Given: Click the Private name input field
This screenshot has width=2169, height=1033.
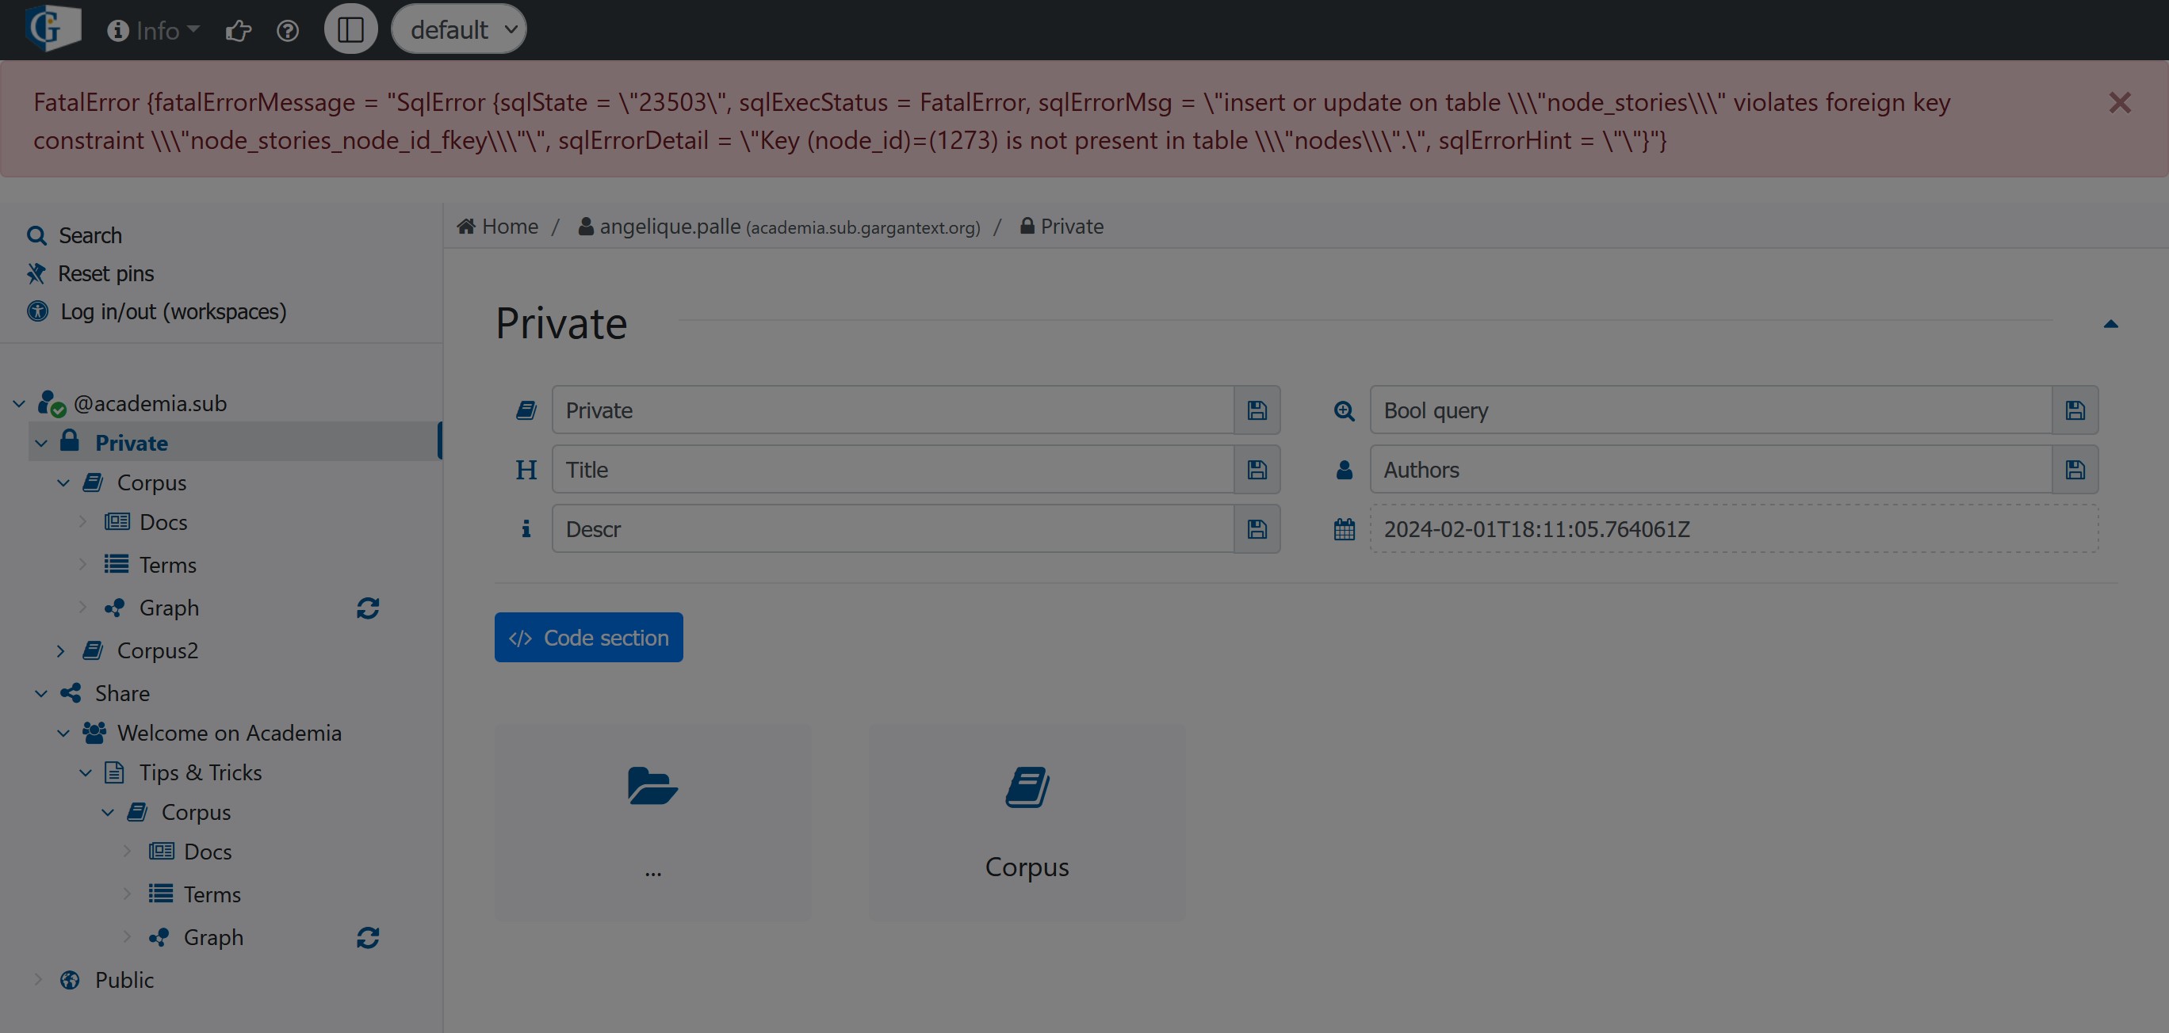Looking at the screenshot, I should pos(893,410).
